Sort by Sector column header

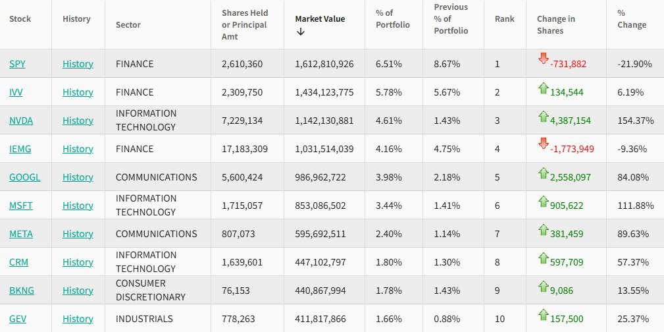tap(128, 25)
